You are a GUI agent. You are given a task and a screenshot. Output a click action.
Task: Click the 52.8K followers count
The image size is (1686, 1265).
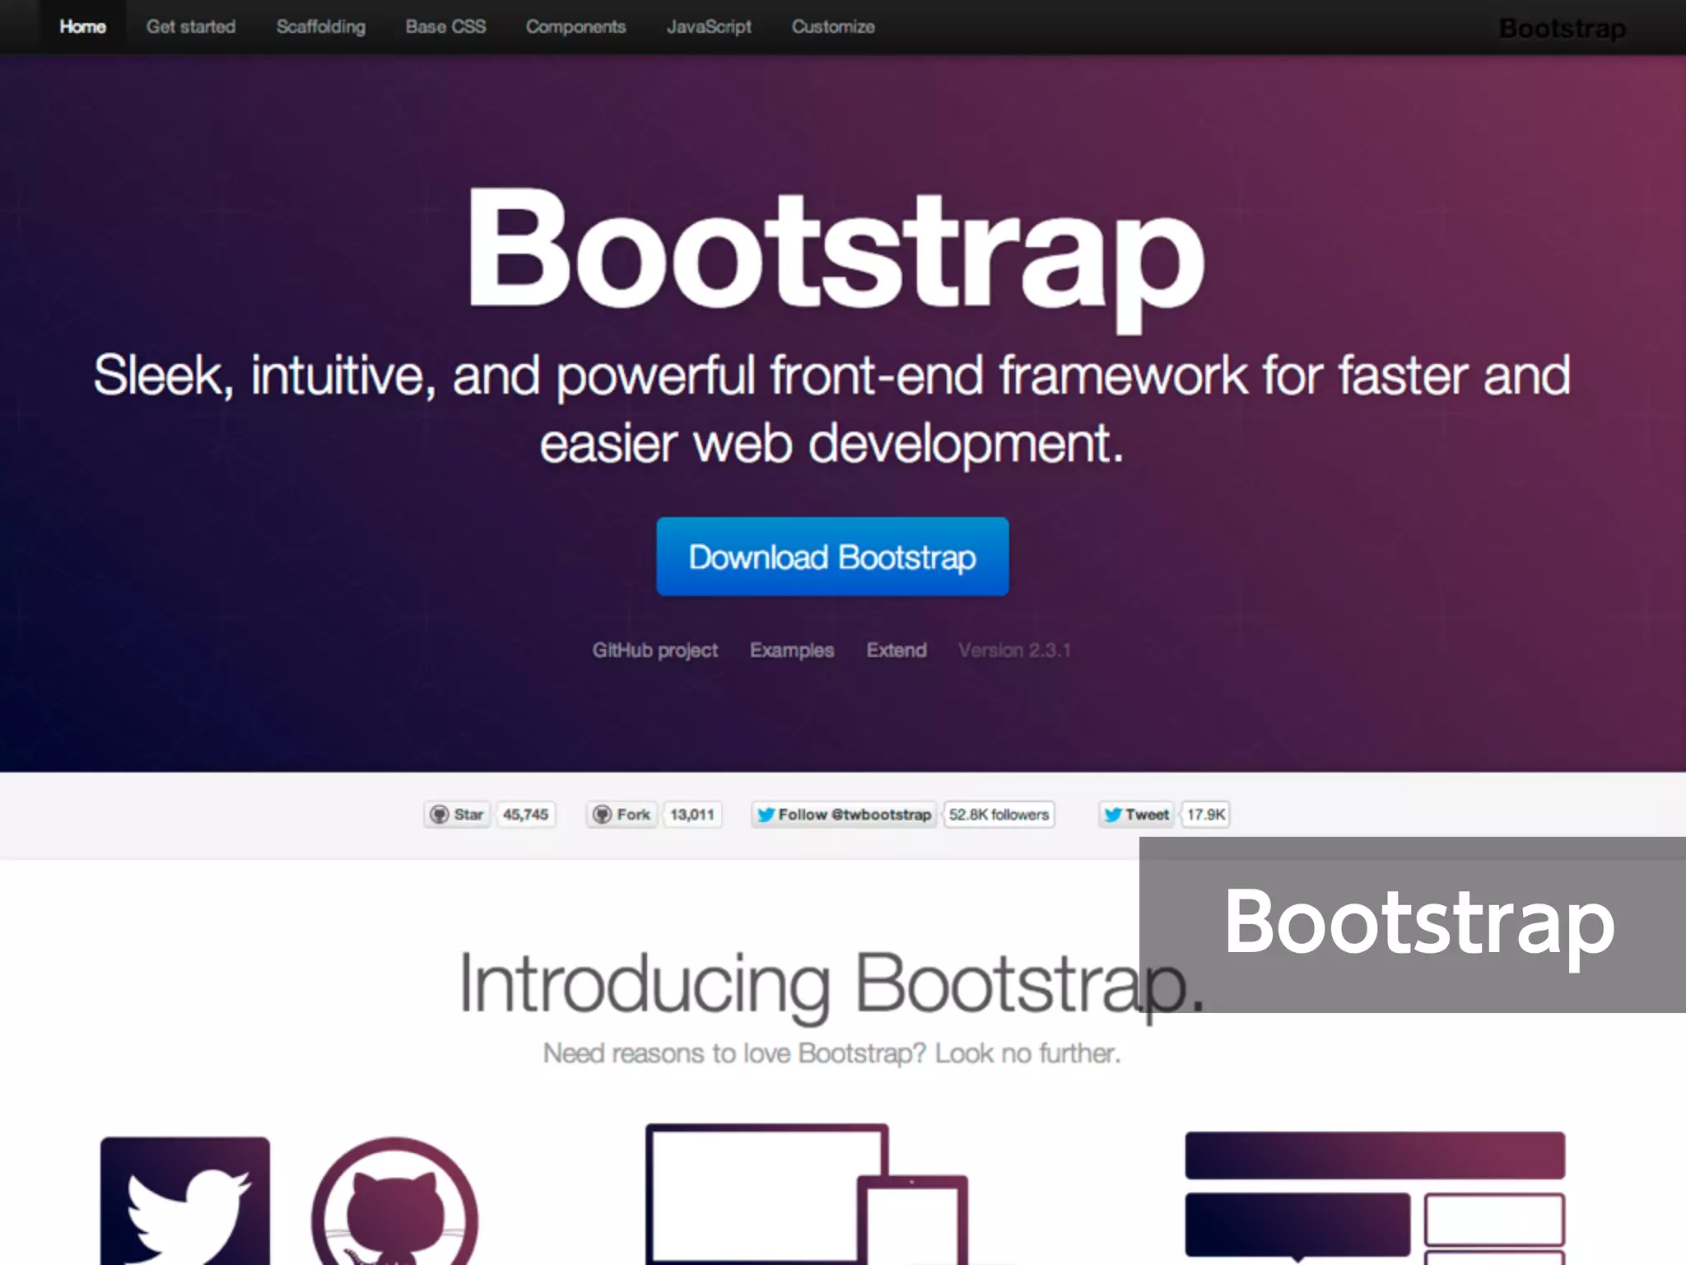pos(999,815)
